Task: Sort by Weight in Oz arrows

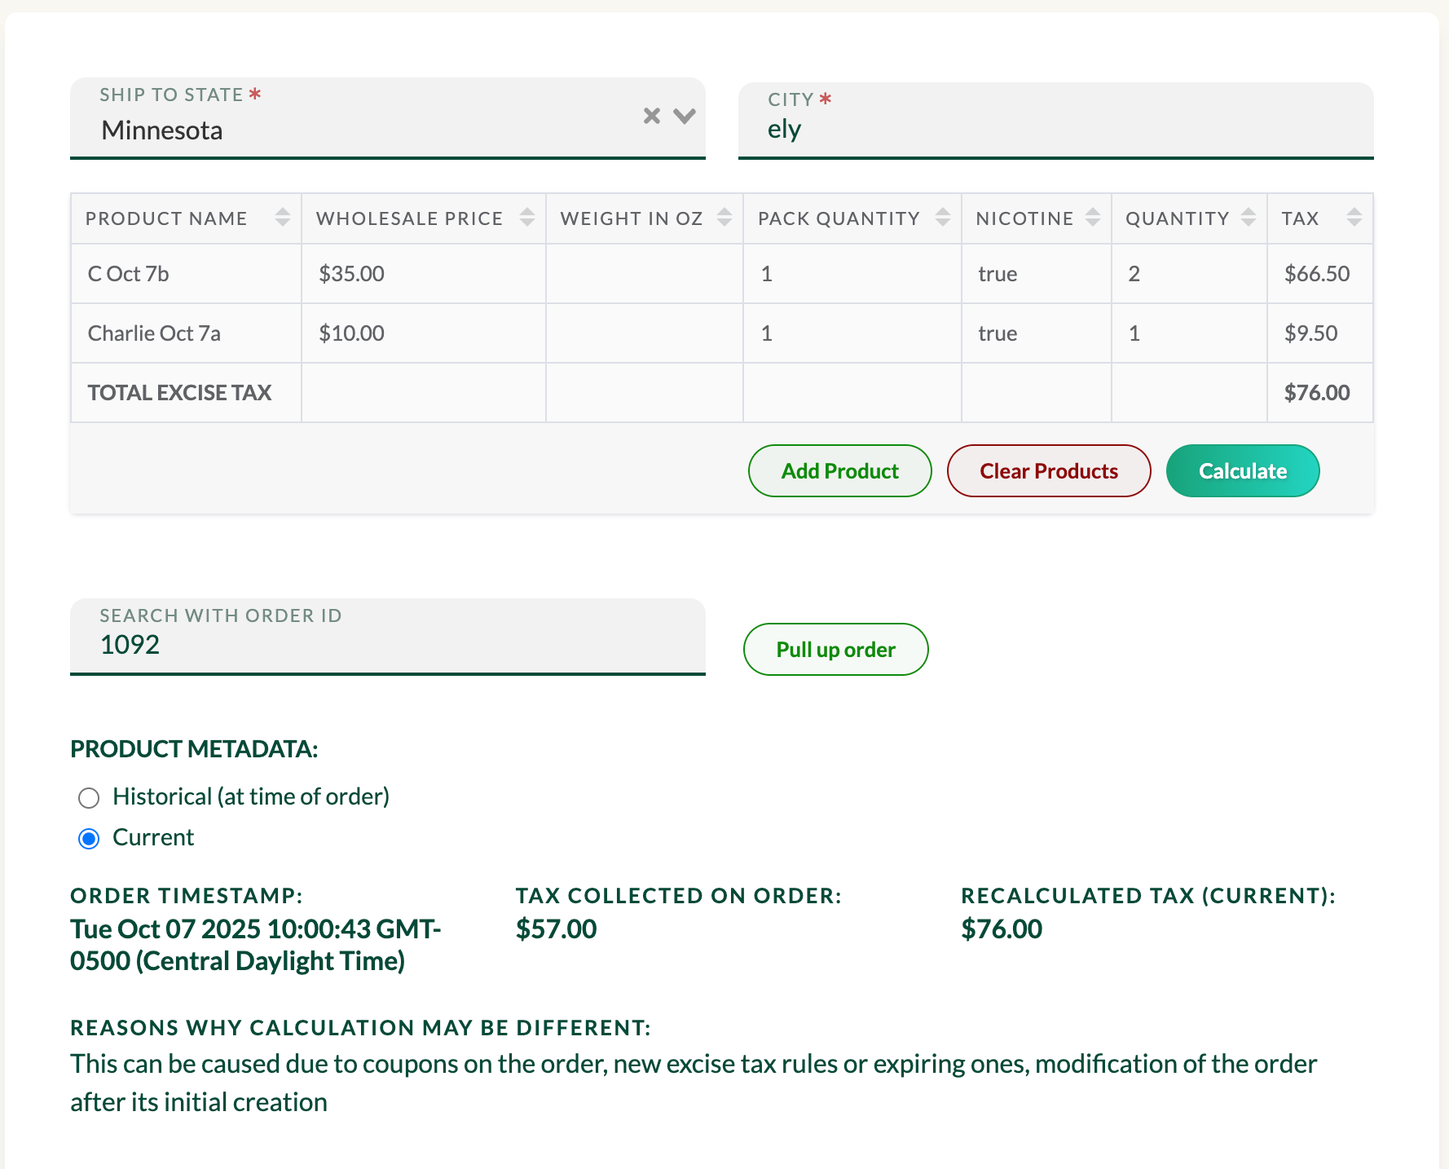Action: [724, 218]
